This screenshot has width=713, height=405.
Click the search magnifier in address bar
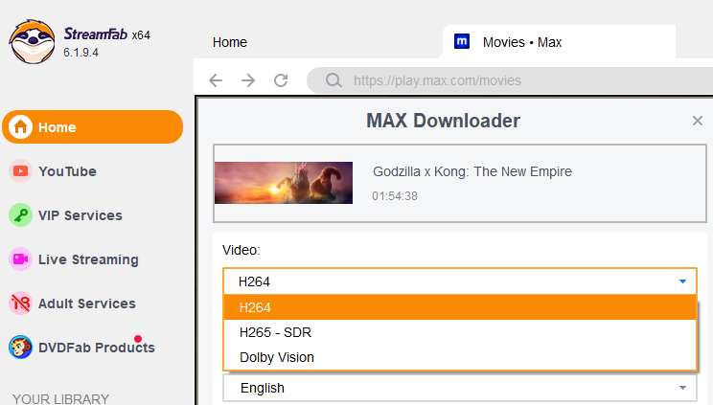point(333,80)
